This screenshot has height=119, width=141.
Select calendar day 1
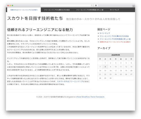[105, 63]
